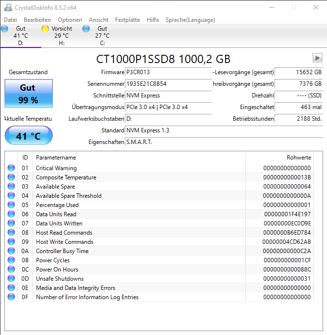Click the Übertragungsmodus field PCIe 3.0 x4
This screenshot has width=327, height=335.
point(168,107)
